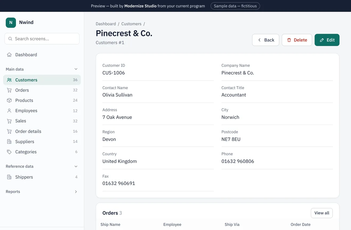Click the Order Date column header

300,224
